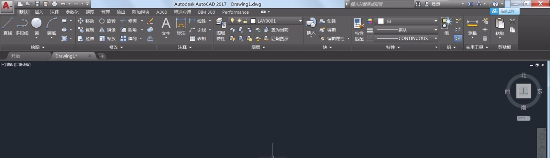The height and width of the screenshot is (158, 550).
Task: Toggle LAY0001 layer on/off lightbulb
Action: click(232, 21)
